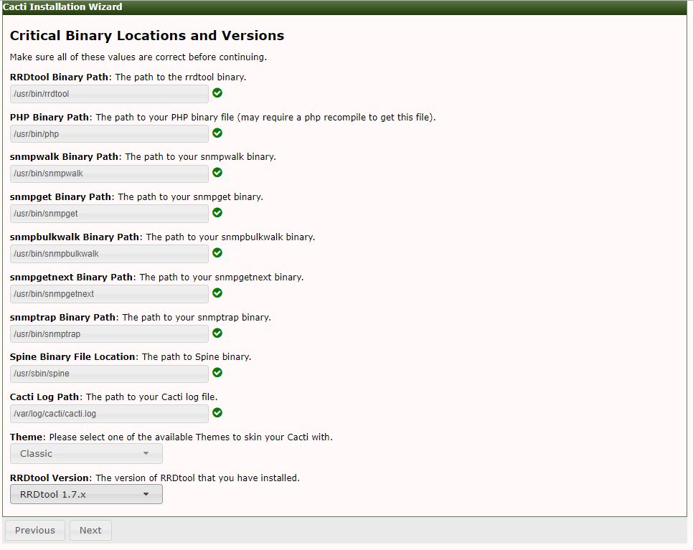Click the green checkmark beside PHP binary path

tap(217, 133)
